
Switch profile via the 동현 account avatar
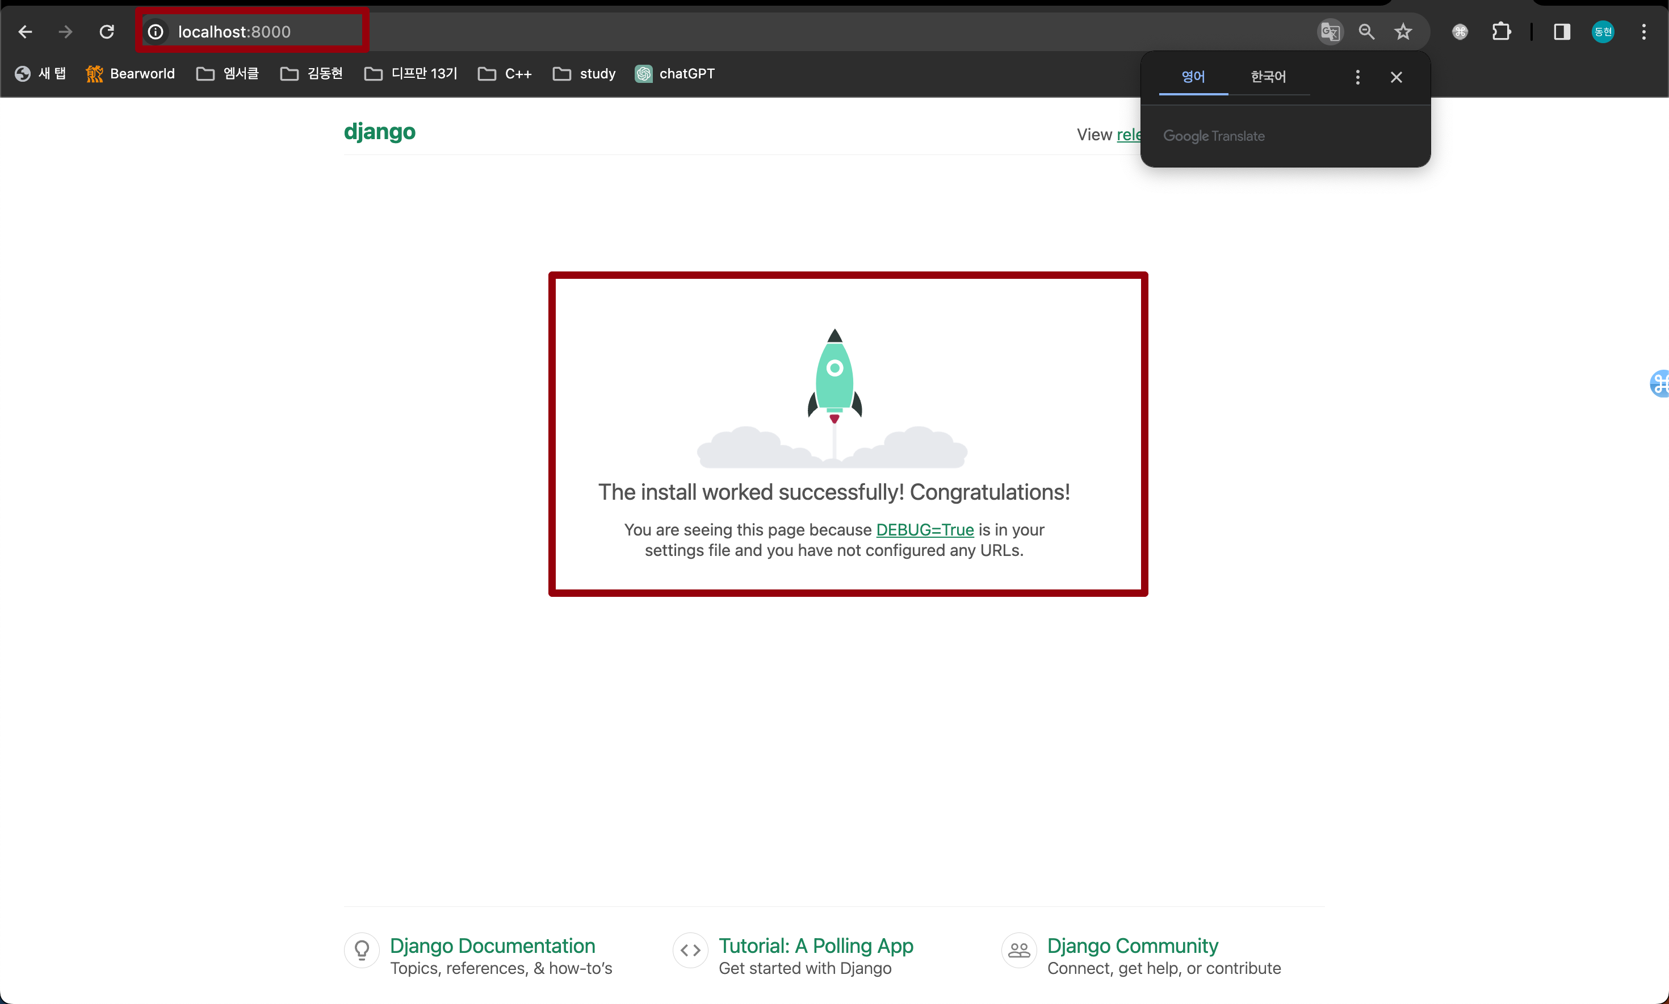coord(1603,31)
